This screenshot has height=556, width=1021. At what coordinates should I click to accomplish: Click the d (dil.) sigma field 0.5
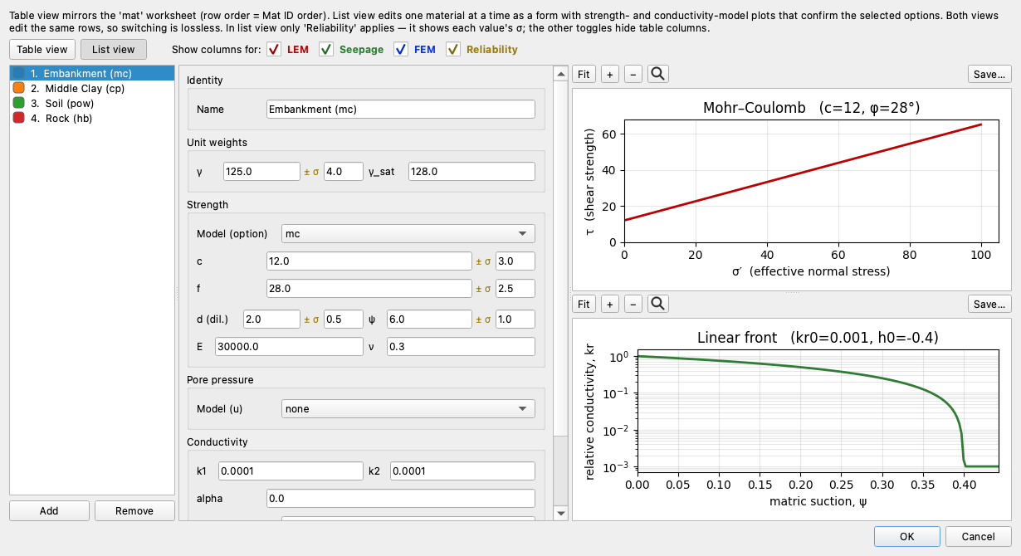pos(344,319)
